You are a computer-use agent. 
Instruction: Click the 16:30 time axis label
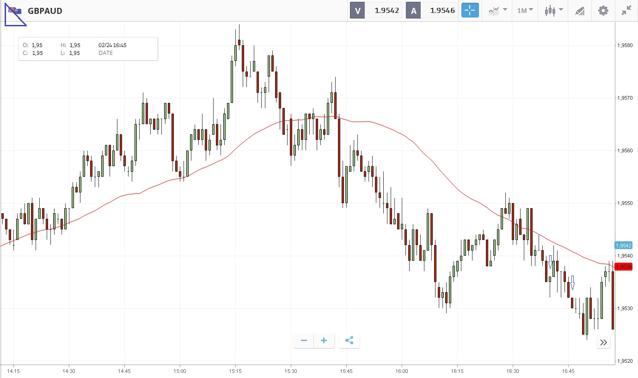(513, 371)
